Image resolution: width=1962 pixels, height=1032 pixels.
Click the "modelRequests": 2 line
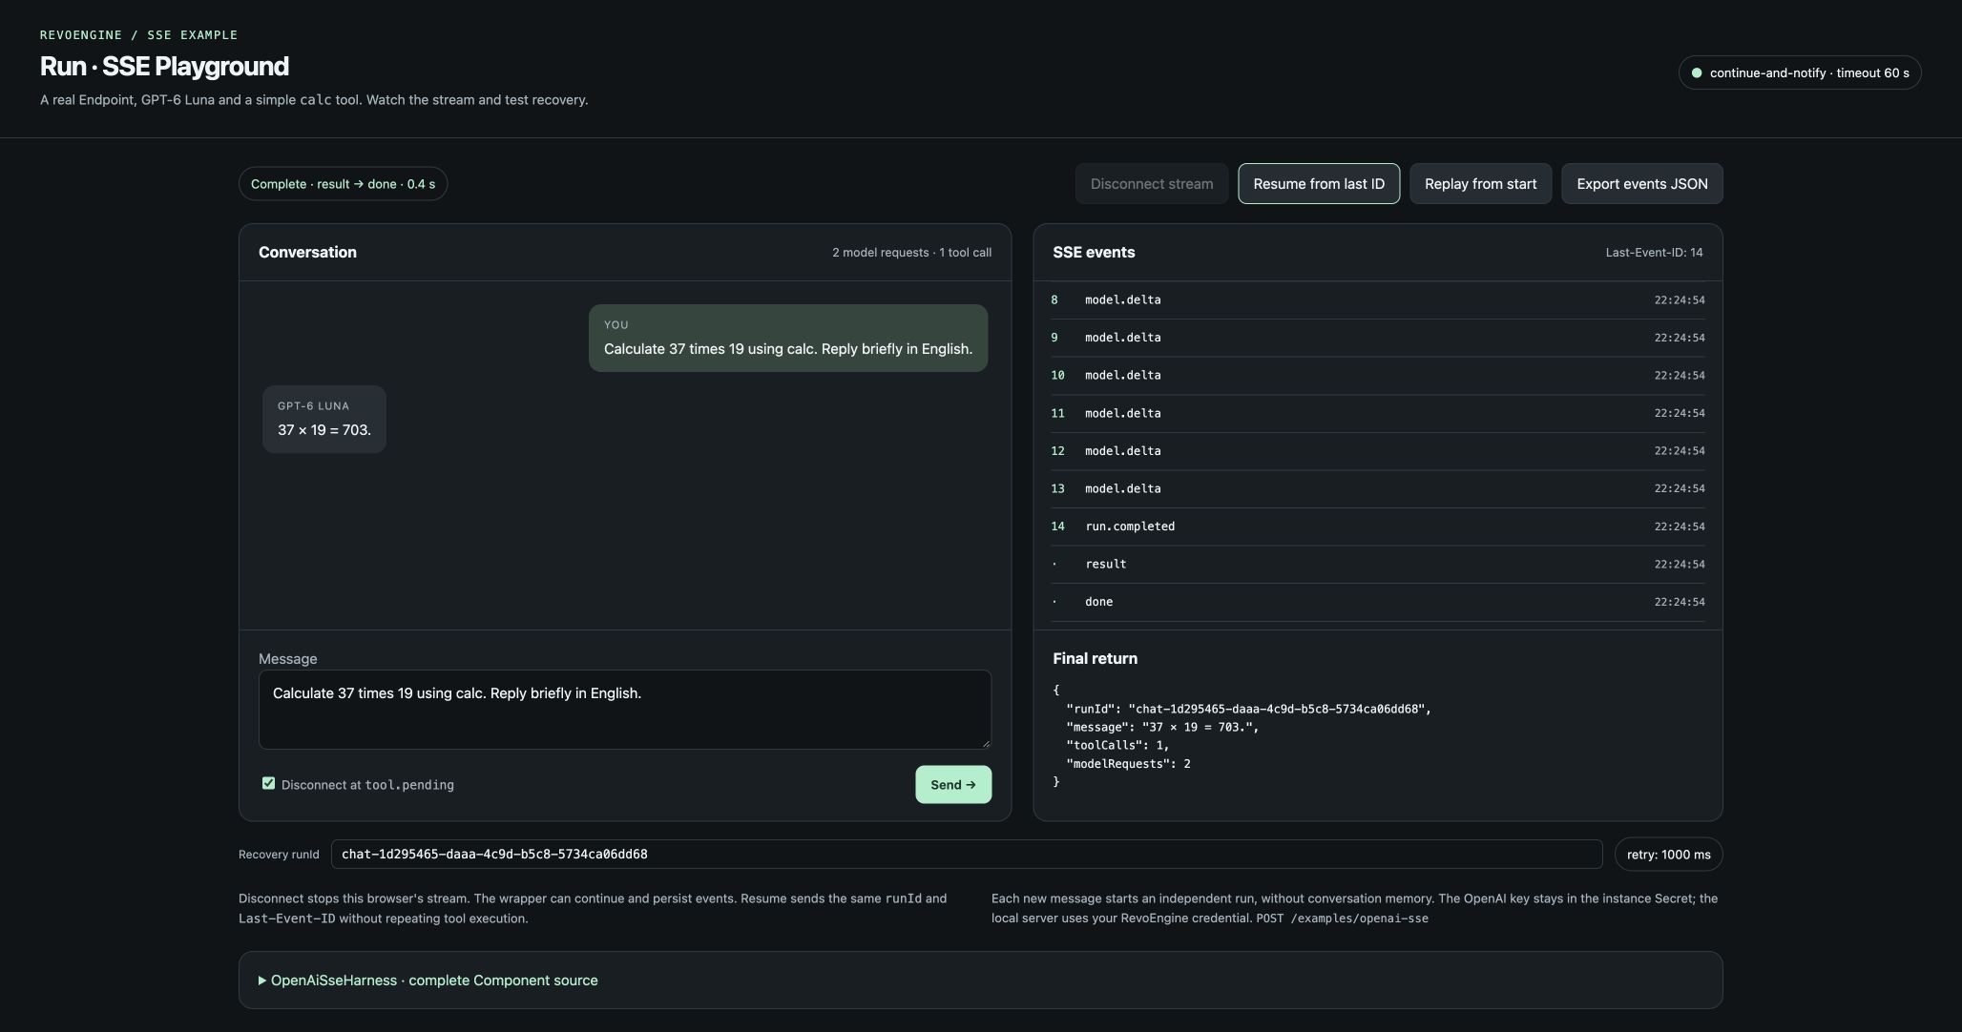tap(1129, 764)
